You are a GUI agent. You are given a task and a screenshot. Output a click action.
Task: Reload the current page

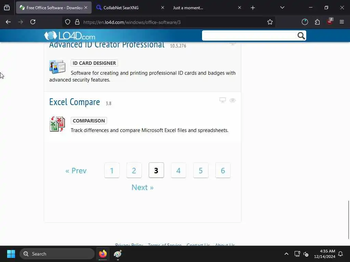(33, 22)
